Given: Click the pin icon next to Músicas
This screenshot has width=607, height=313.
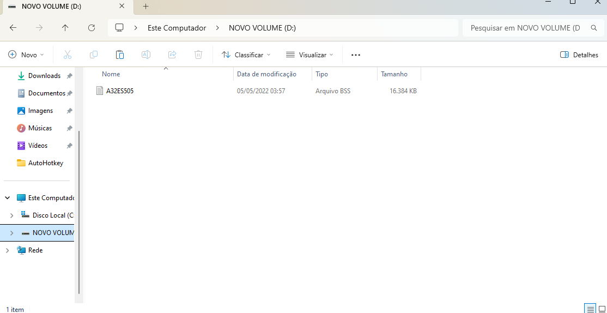Looking at the screenshot, I should (69, 128).
